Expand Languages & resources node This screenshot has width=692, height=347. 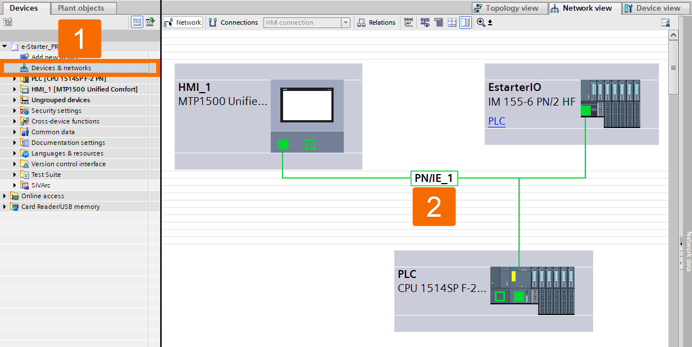(15, 153)
